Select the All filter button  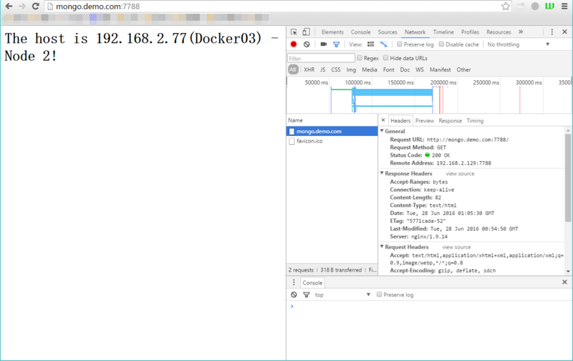click(x=293, y=69)
